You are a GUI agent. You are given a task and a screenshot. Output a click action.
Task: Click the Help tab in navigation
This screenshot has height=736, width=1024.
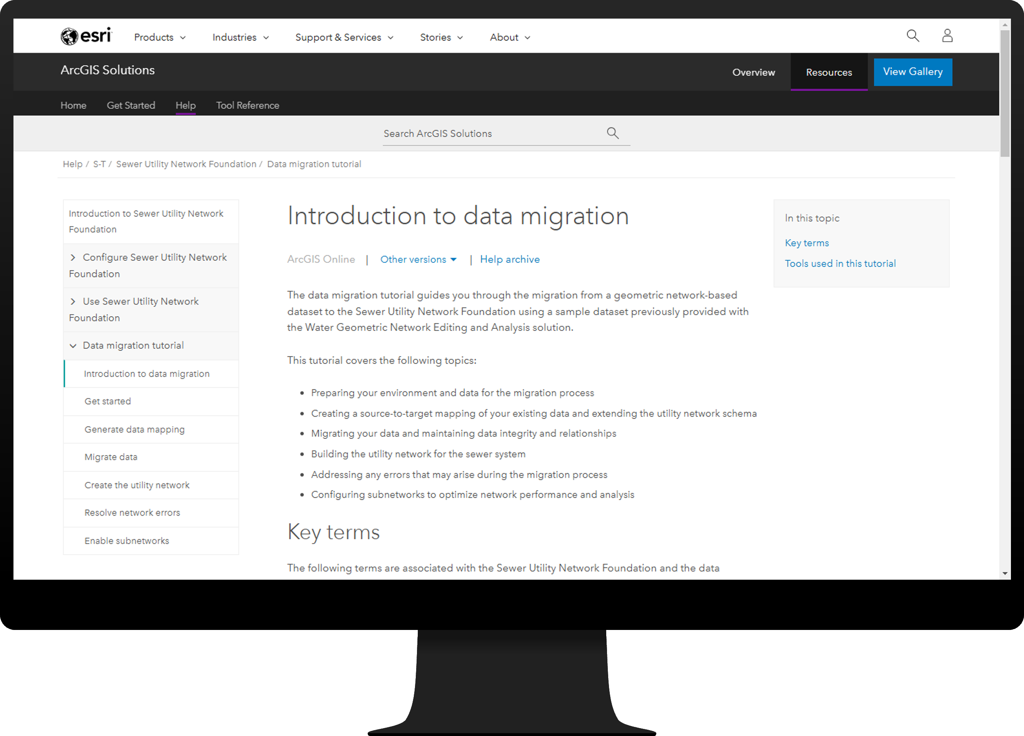point(185,105)
